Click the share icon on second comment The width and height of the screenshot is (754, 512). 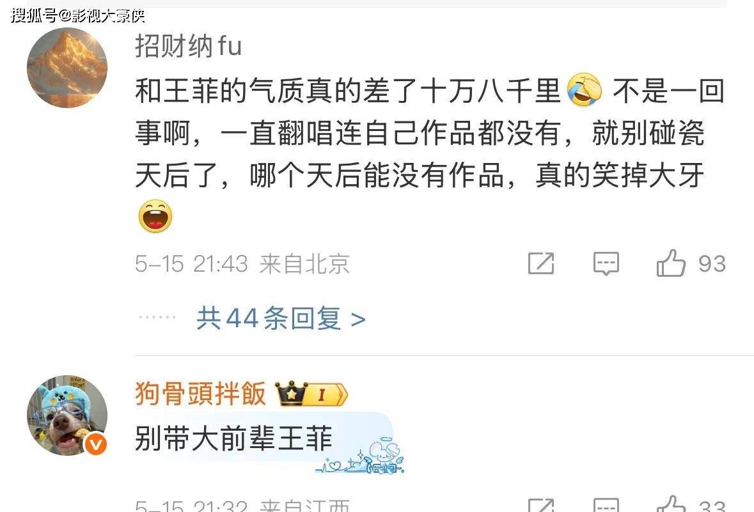tap(541, 505)
